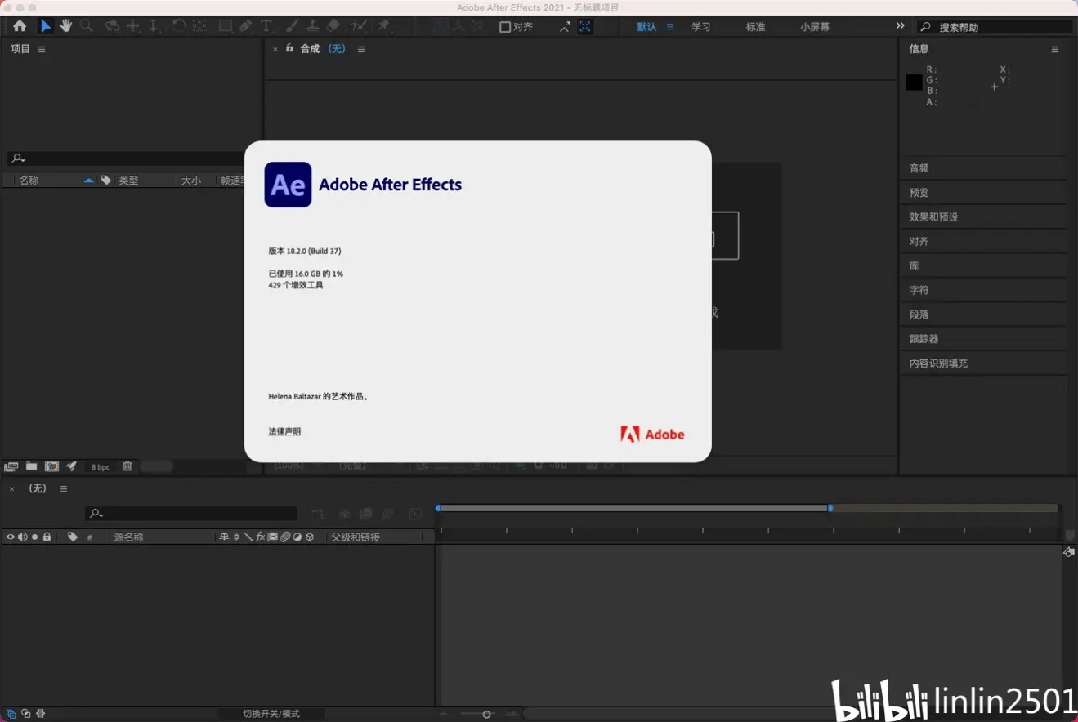Toggle the audio speaker column icon

(x=23, y=537)
